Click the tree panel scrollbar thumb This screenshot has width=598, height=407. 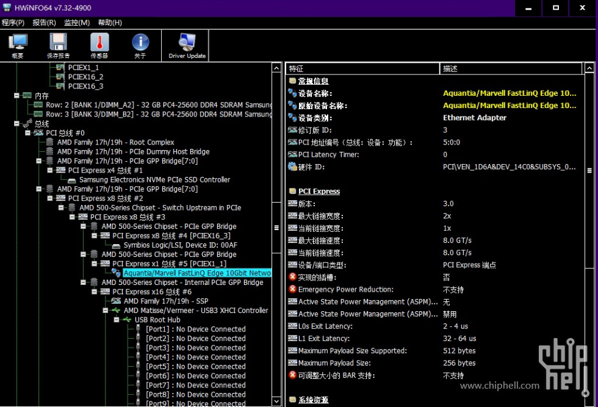pos(276,228)
